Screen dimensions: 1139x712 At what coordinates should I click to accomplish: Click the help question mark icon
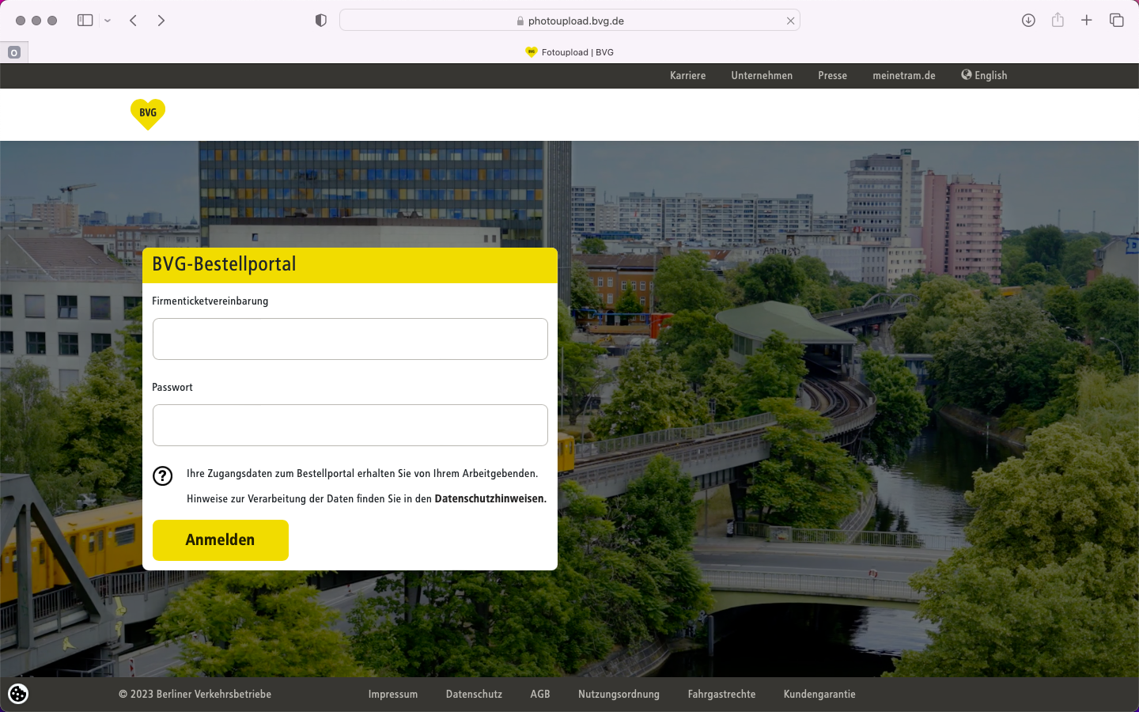coord(163,475)
